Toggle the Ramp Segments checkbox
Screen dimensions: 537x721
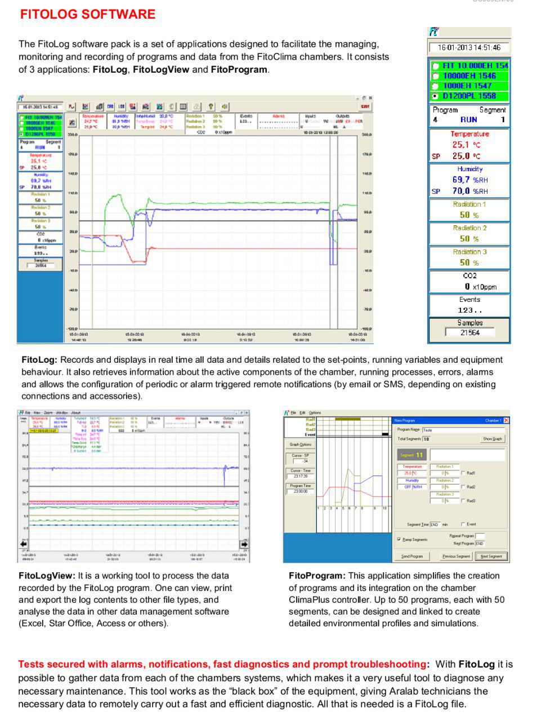[x=399, y=539]
